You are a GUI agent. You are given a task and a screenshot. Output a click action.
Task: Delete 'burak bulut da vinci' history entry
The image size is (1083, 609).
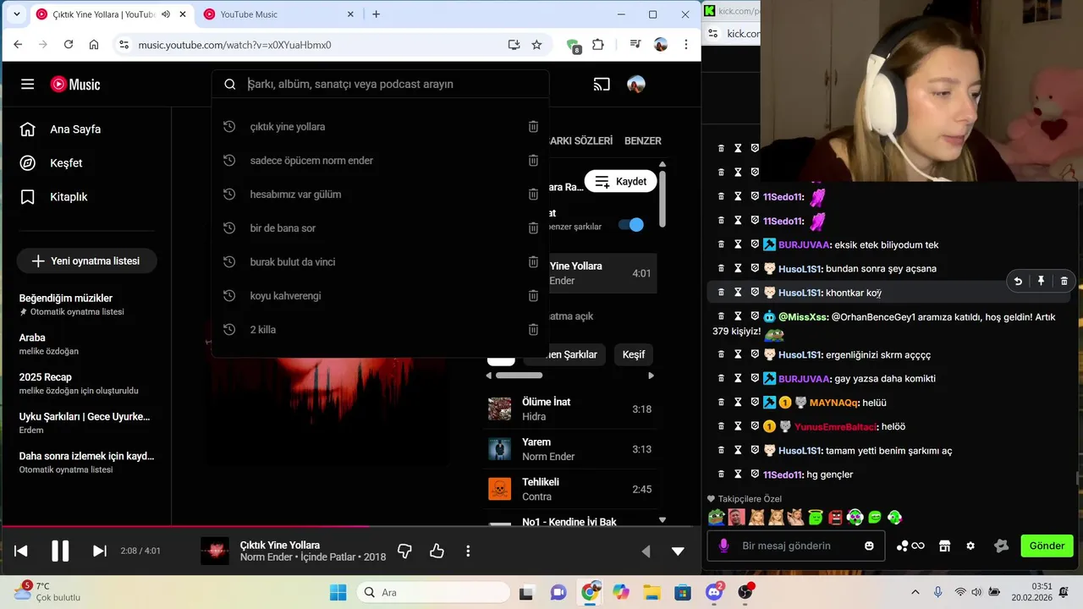[x=533, y=262]
